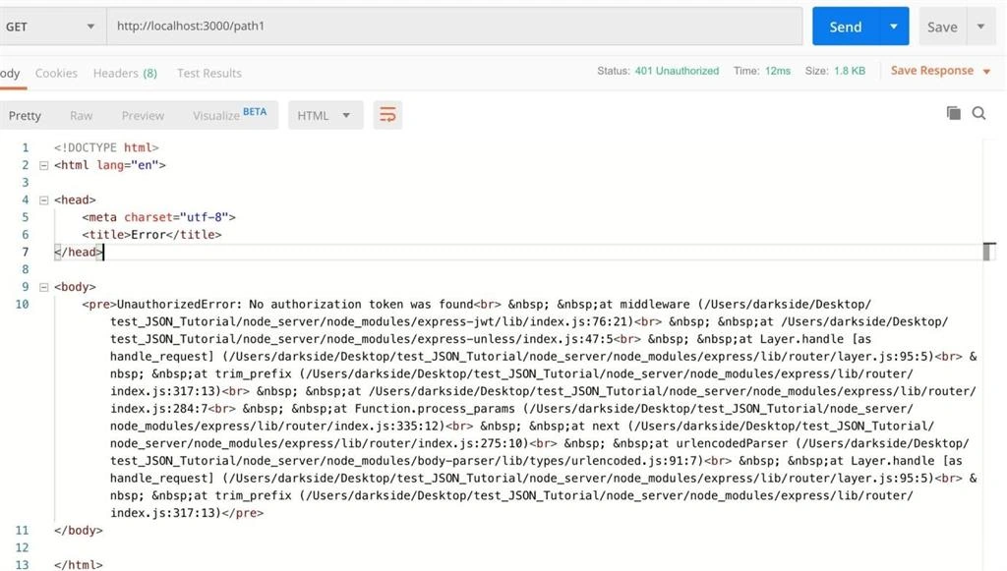Switch to Visualize BETA view
Viewport: 1007px width, 571px height.
coord(229,114)
